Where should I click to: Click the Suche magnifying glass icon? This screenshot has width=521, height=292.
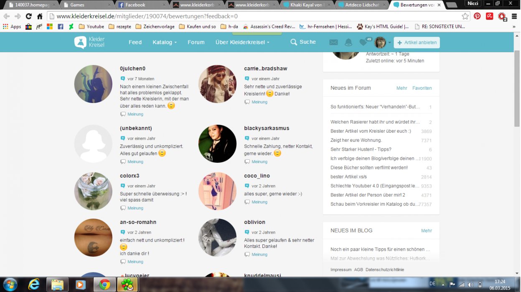(x=294, y=42)
